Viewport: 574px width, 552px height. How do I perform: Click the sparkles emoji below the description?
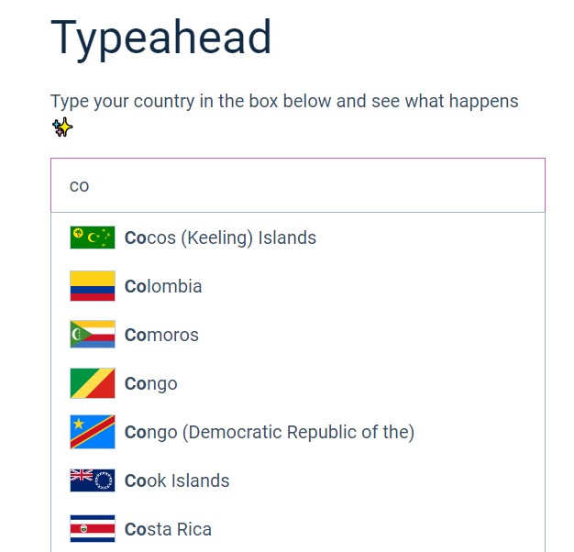tap(62, 127)
